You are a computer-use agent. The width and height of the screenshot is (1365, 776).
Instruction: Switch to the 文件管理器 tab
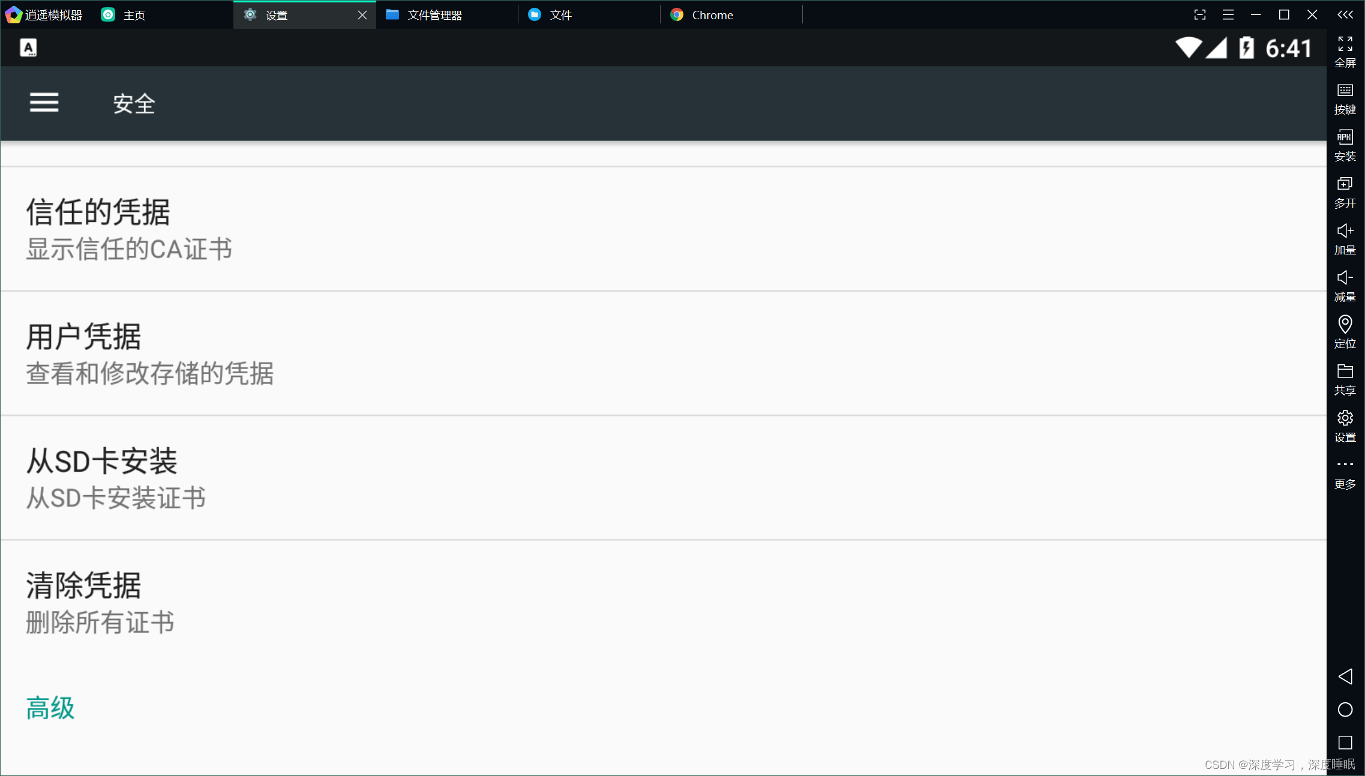434,15
